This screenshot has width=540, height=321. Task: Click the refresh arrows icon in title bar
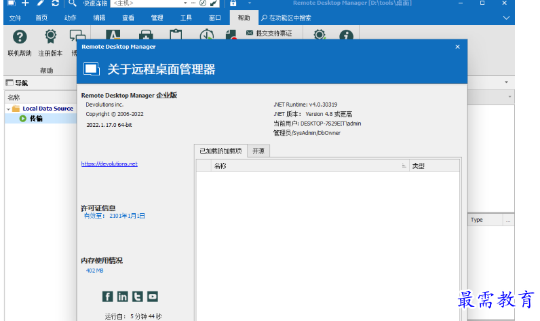tap(55, 3)
